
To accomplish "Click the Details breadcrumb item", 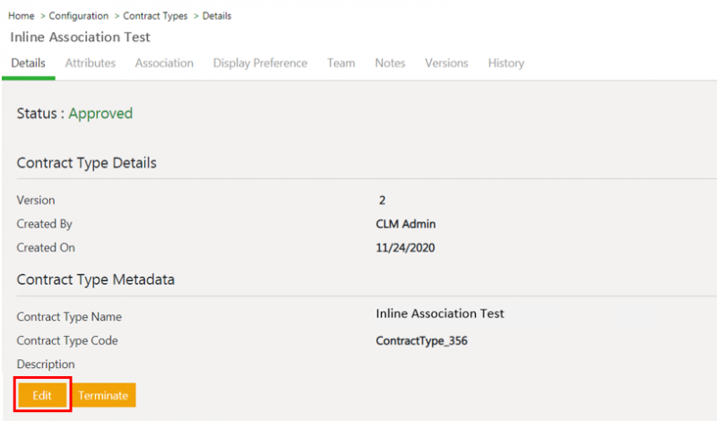I will click(x=217, y=16).
